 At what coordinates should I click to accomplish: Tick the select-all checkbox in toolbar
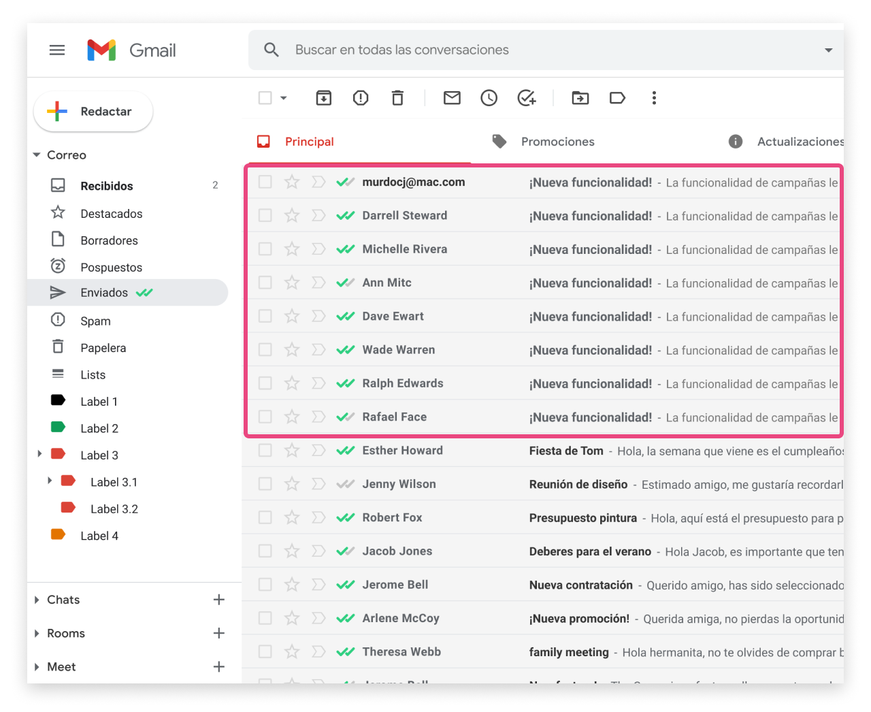click(x=265, y=98)
